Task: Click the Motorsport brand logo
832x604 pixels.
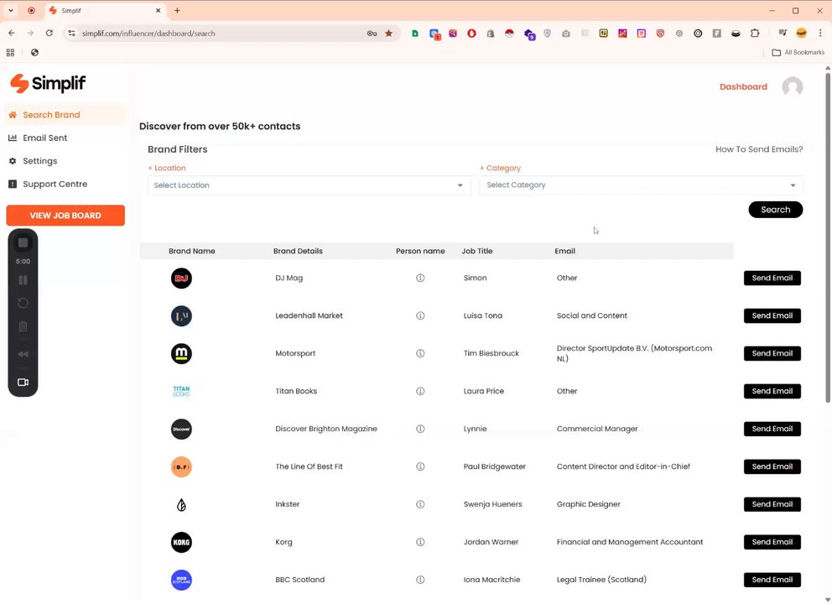Action: (181, 353)
